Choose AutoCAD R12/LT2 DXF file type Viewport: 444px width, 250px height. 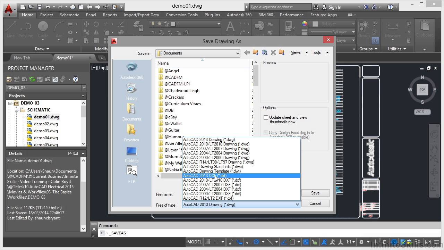(241, 198)
